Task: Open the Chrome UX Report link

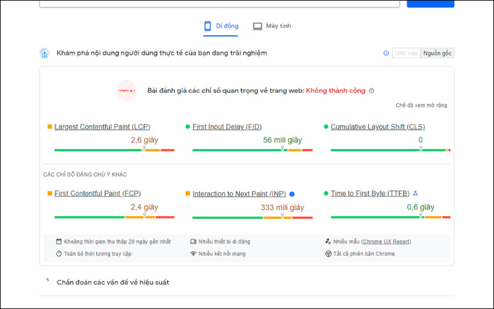Action: click(x=386, y=242)
